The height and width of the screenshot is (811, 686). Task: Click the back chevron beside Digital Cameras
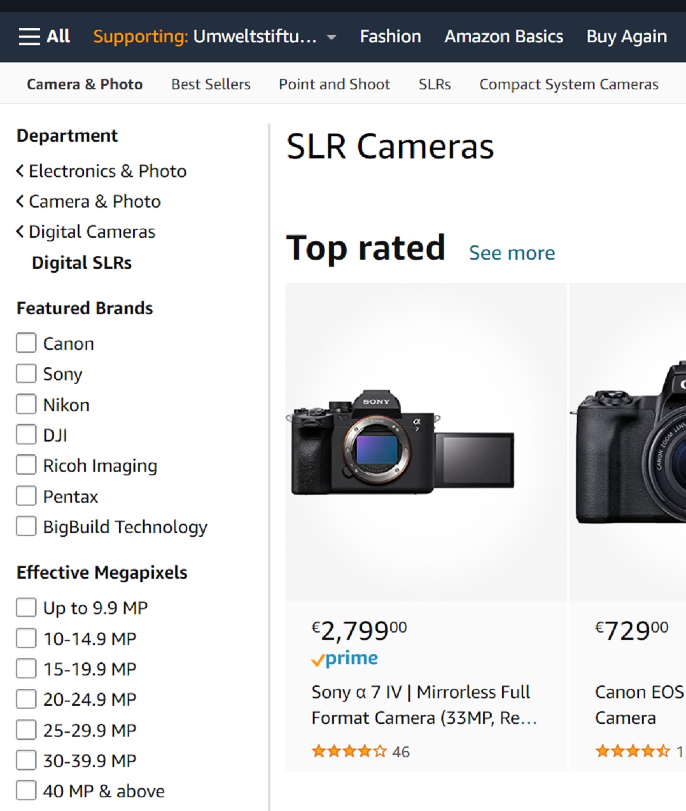(20, 232)
